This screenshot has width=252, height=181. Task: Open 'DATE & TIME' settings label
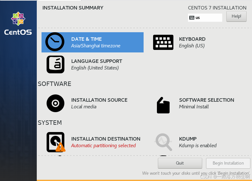pyautogui.click(x=87, y=39)
